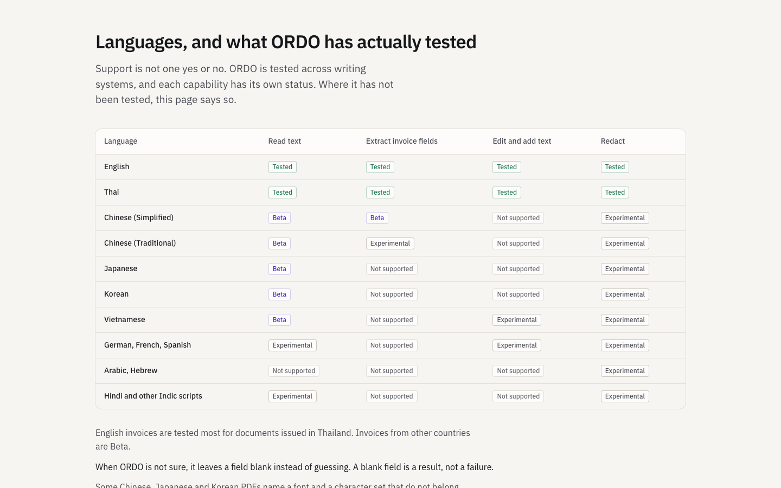The width and height of the screenshot is (781, 488).
Task: Click the sentence about leaving a field blank
Action: pos(295,467)
